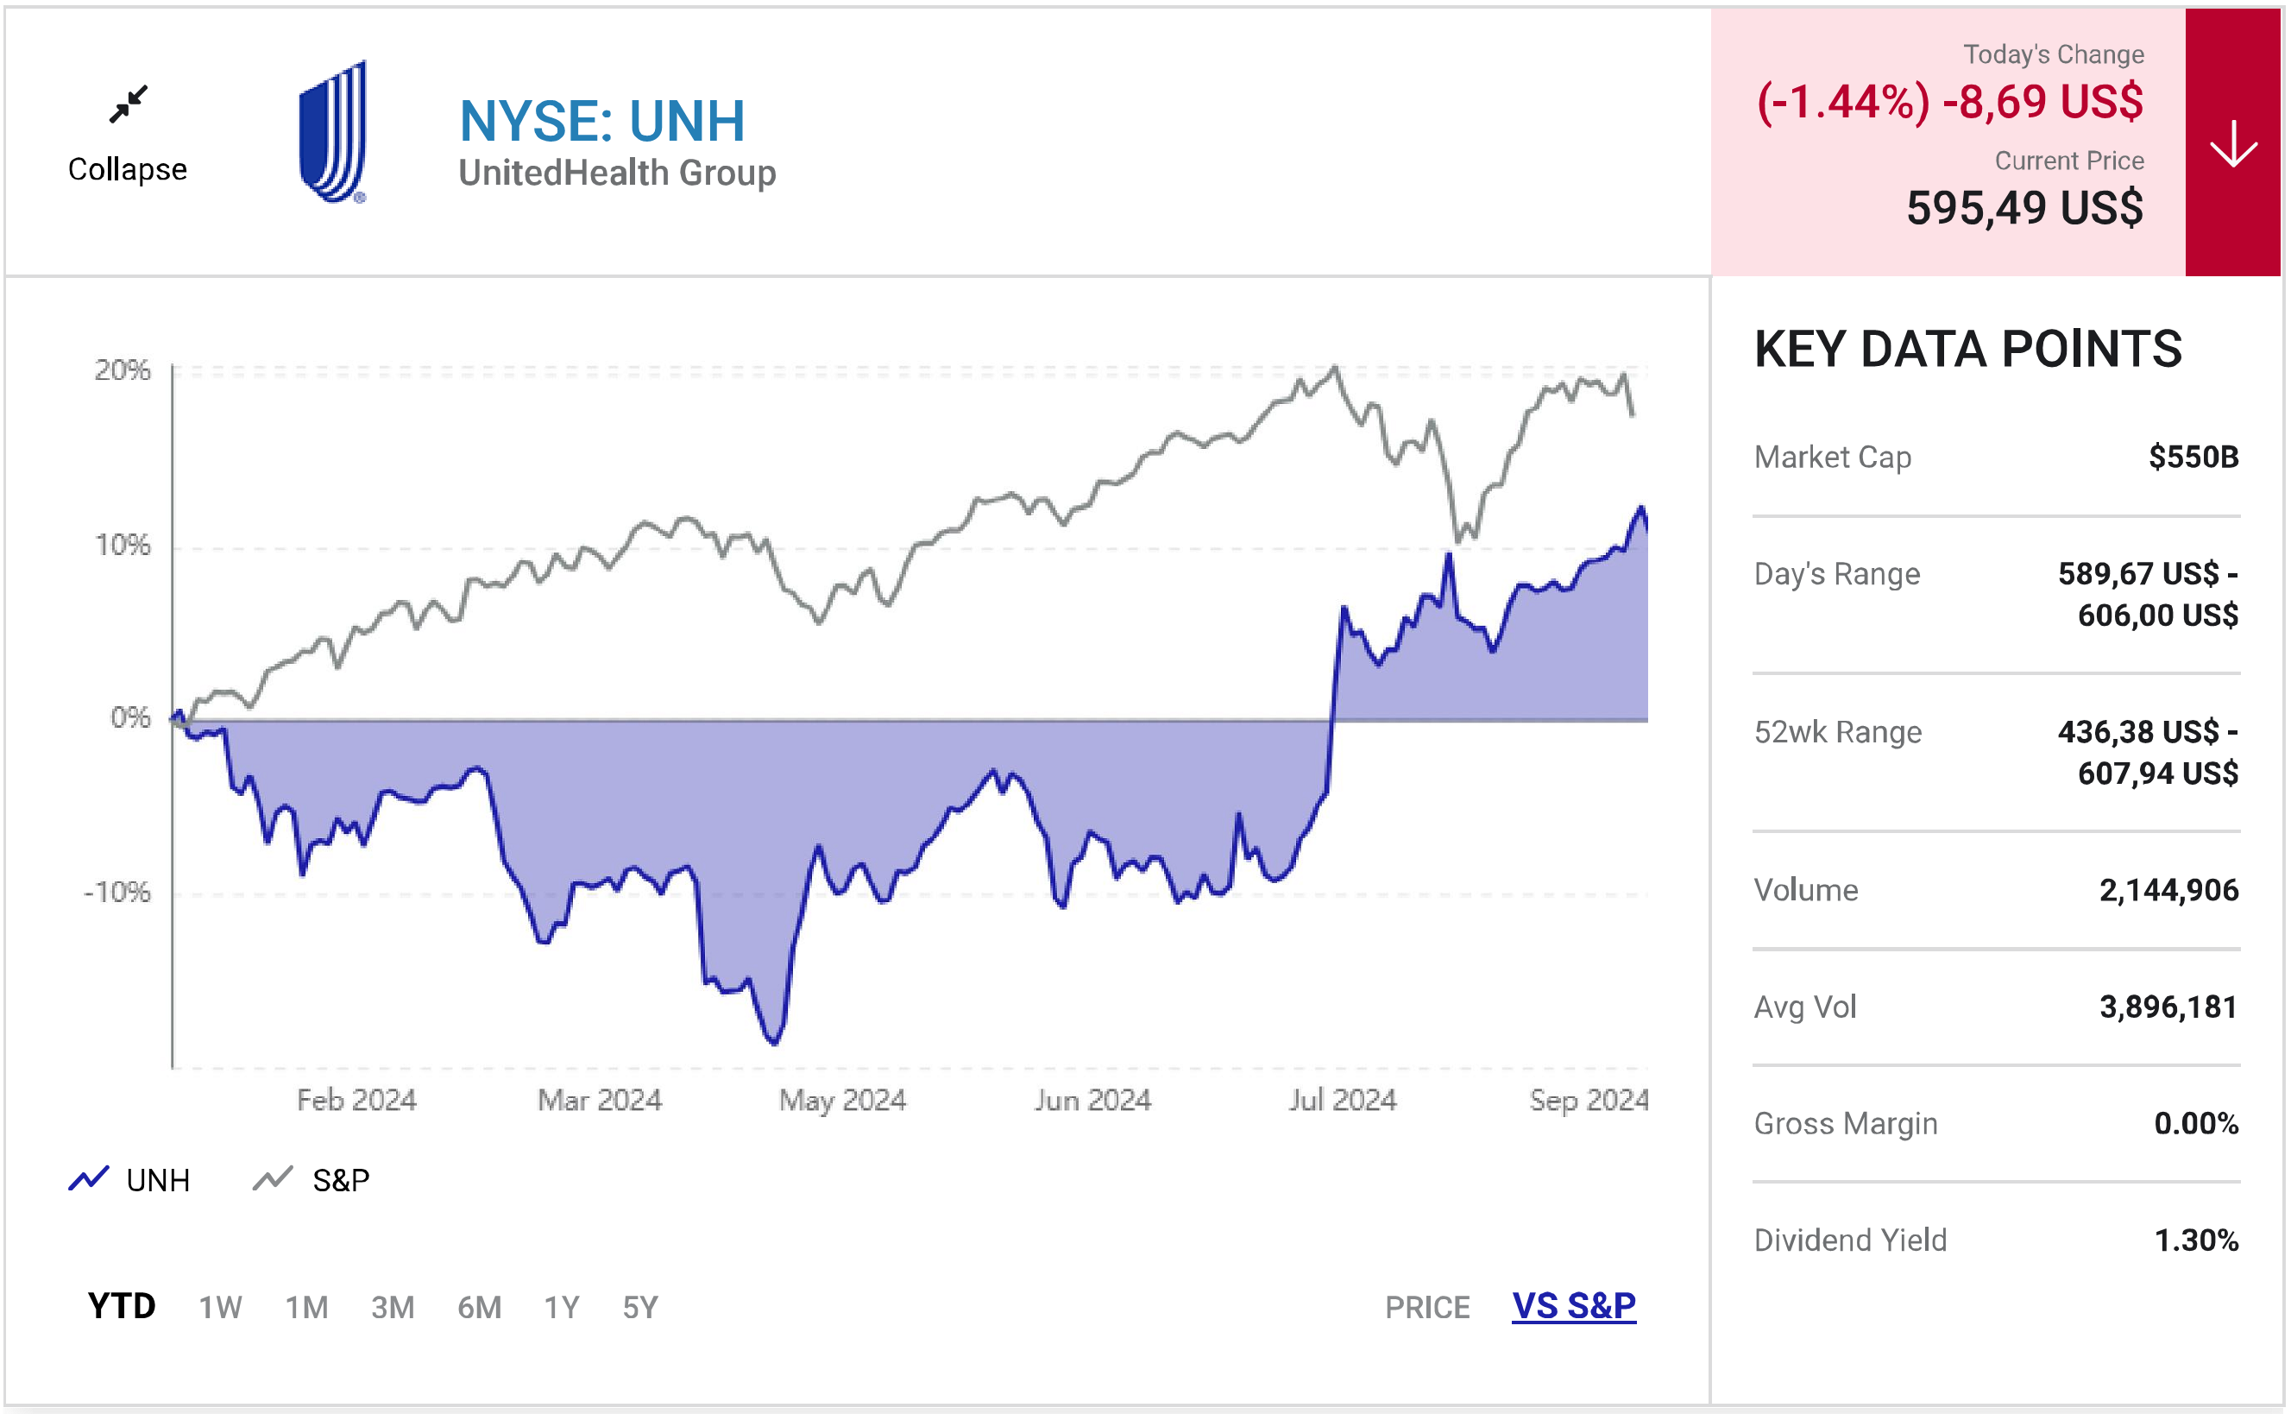Screen dimensions: 2291x1414
Task: Toggle the S&P series legend label
Action: [340, 1180]
